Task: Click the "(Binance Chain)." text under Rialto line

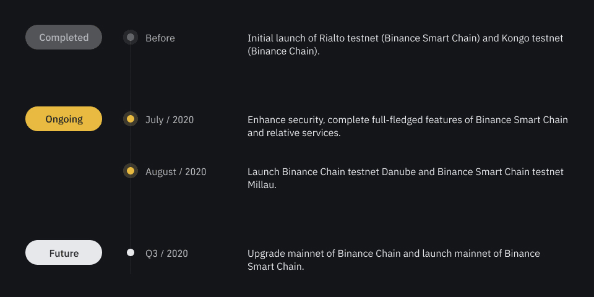Action: 283,51
